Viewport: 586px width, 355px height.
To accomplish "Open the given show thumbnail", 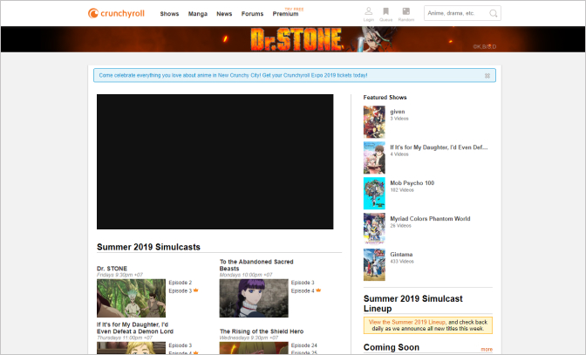I will pos(374,122).
